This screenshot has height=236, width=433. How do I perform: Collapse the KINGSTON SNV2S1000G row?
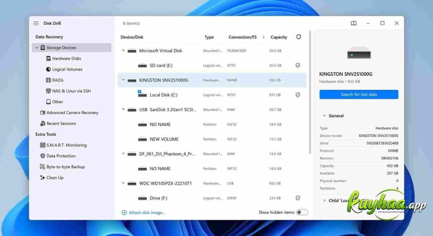[123, 80]
